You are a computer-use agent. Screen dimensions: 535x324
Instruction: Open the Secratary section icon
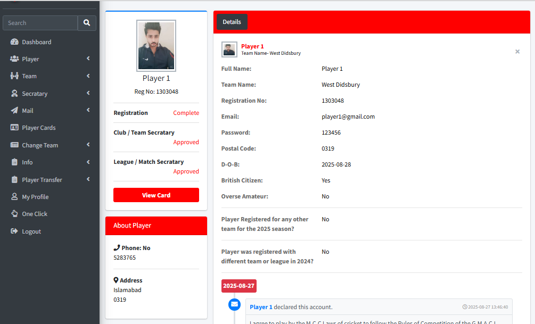coord(14,93)
